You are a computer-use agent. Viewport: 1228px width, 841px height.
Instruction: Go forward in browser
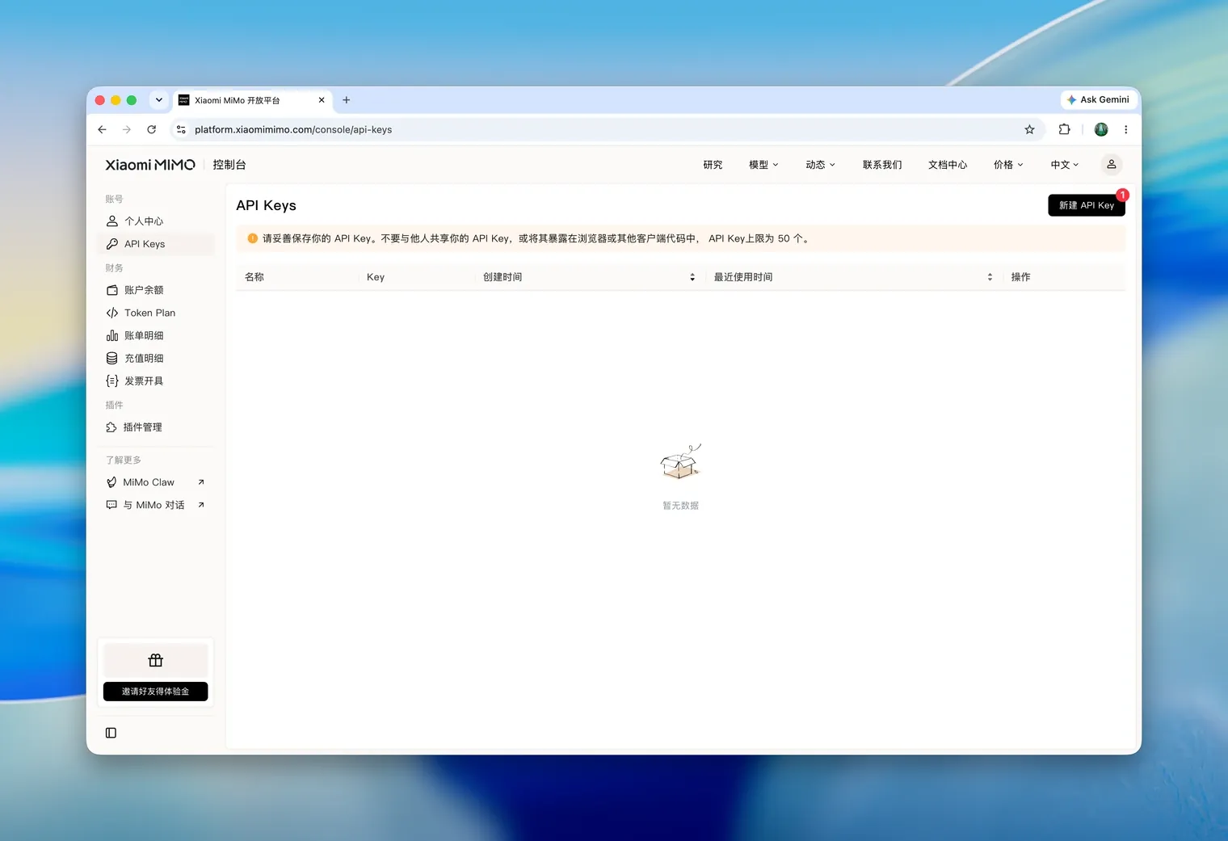click(127, 129)
